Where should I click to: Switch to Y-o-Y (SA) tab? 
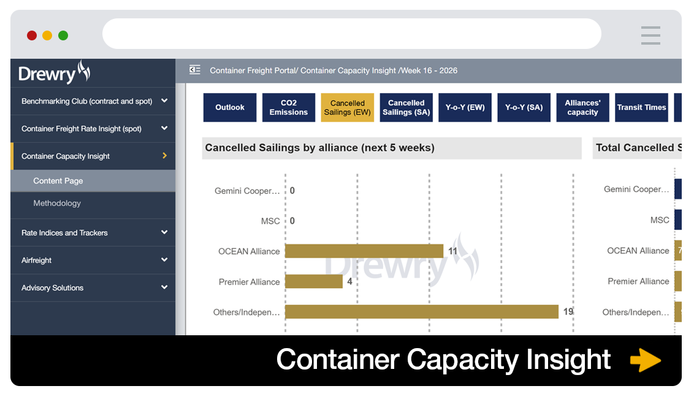click(524, 107)
